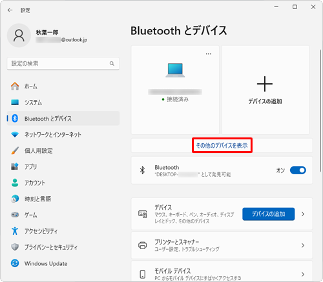
Task: Maximize the 設定 window
Action: pos(295,7)
